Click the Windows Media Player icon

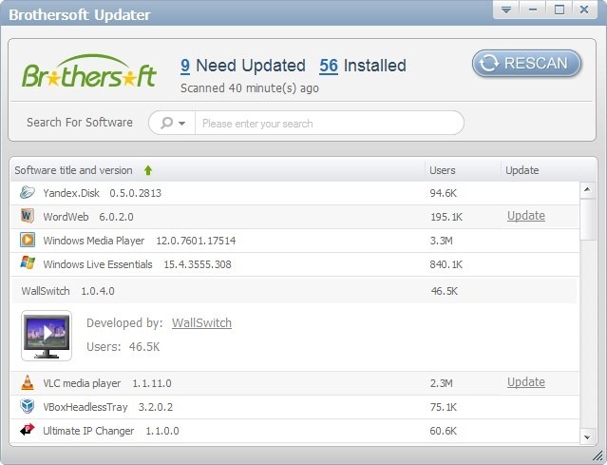tap(28, 240)
